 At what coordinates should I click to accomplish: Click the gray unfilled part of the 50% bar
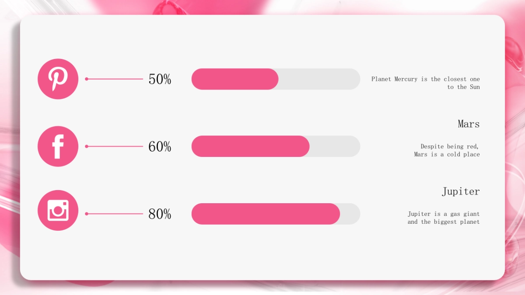coord(319,79)
